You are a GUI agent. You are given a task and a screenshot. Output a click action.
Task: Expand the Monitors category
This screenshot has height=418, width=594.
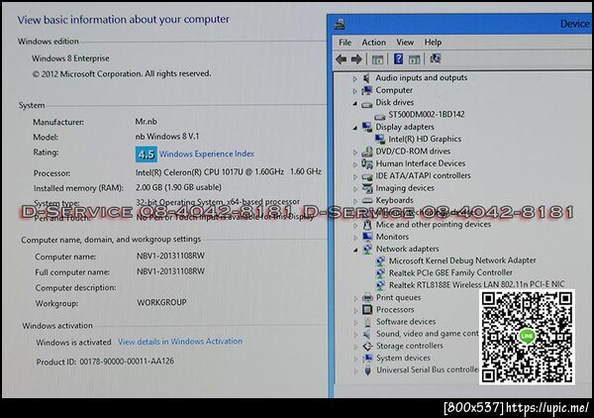[x=355, y=238]
